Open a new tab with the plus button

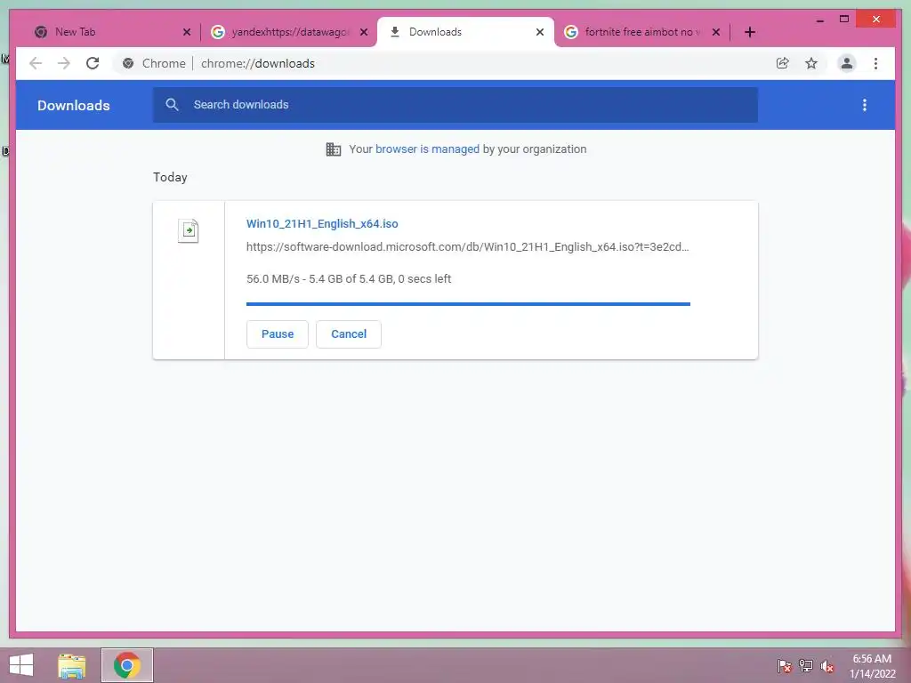(749, 32)
